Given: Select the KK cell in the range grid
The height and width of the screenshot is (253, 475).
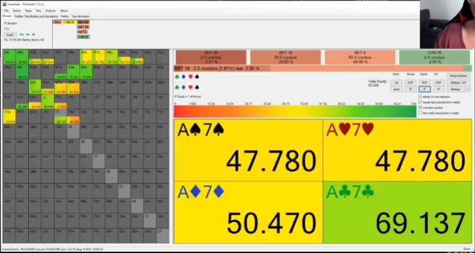Looking at the screenshot, I should (x=22, y=72).
